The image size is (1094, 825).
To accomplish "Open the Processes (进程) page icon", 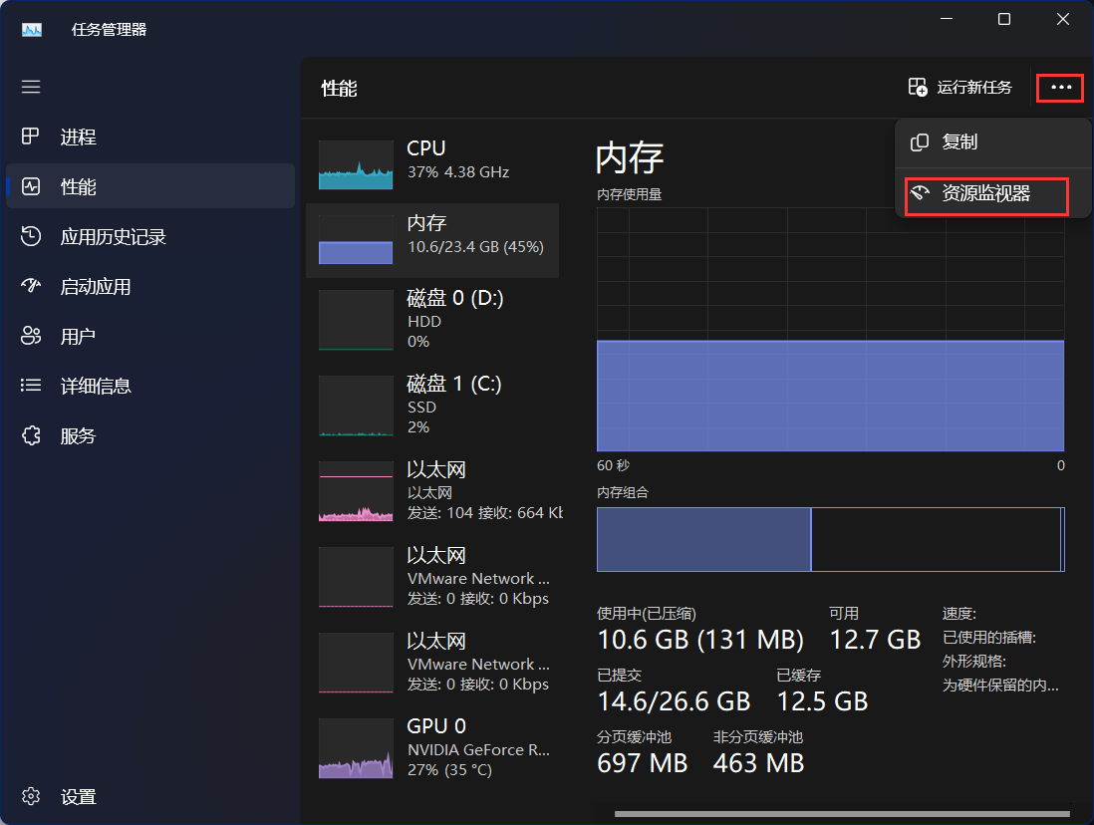I will coord(31,137).
